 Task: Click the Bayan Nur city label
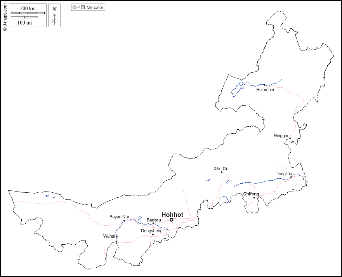tap(119, 217)
